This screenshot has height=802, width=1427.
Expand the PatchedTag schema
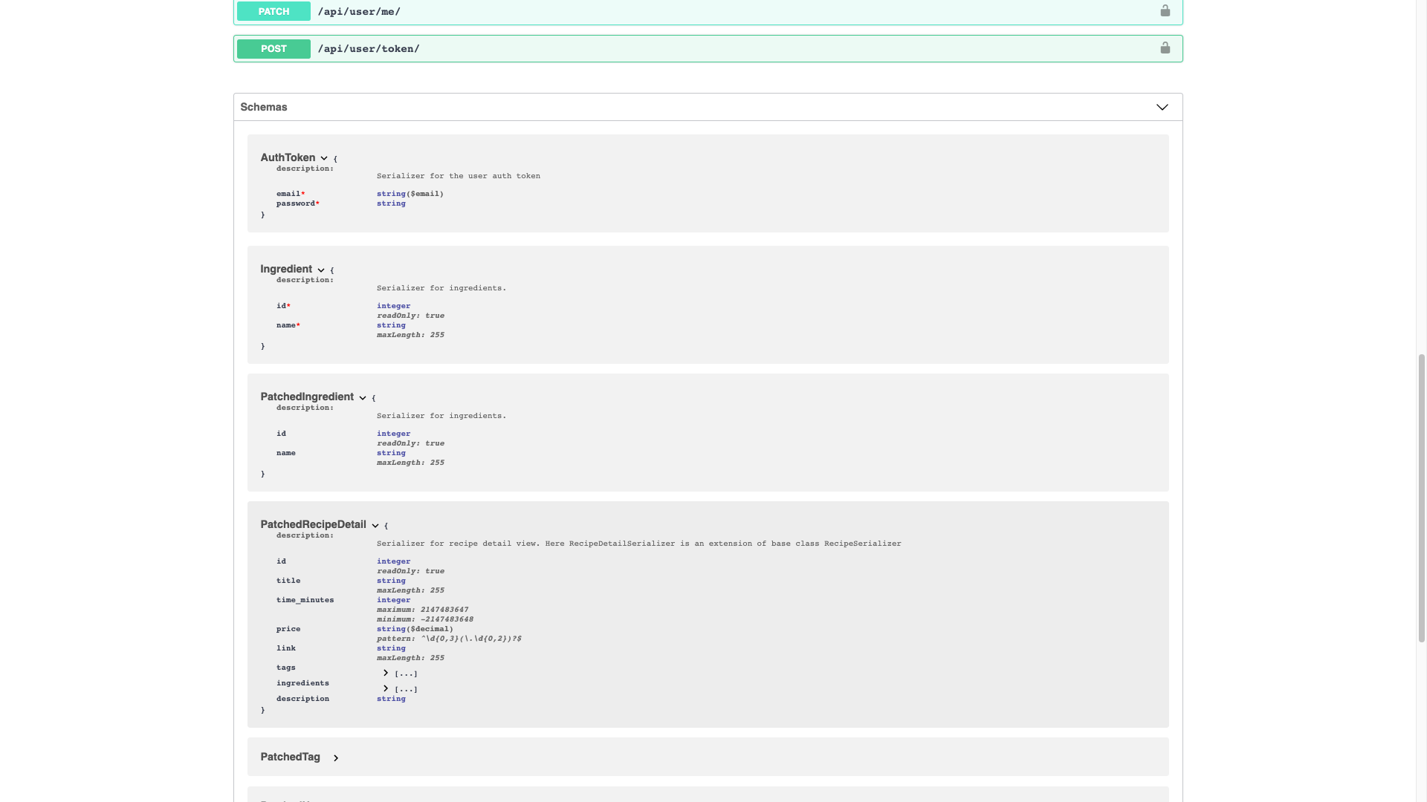click(x=336, y=758)
